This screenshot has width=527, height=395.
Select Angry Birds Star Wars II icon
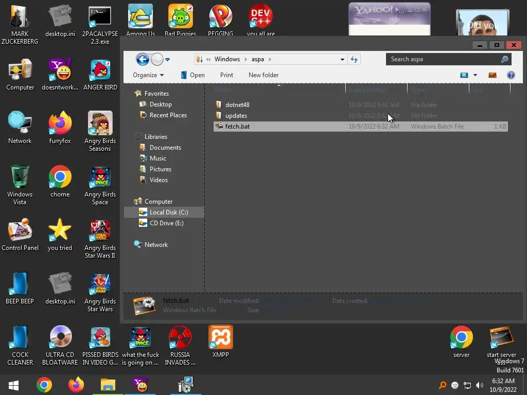click(100, 239)
